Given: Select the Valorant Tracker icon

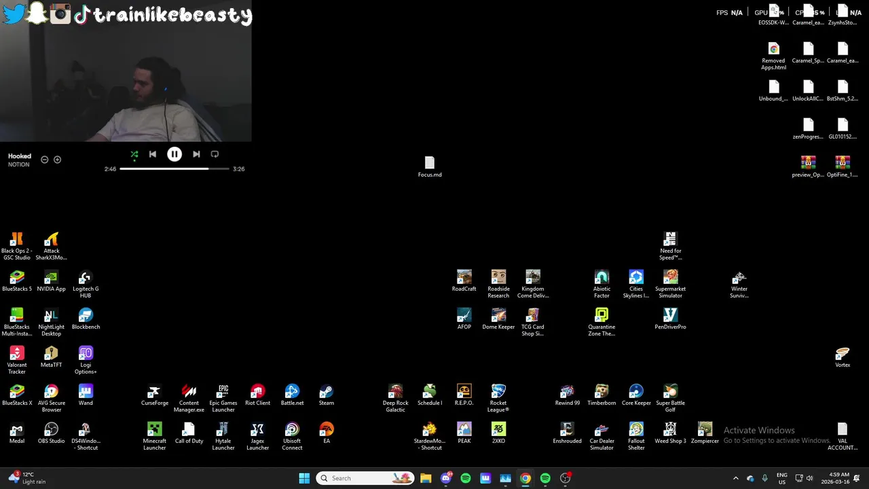Looking at the screenshot, I should click(x=17, y=360).
